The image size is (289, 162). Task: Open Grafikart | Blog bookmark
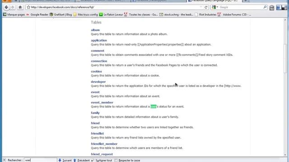click(x=61, y=14)
